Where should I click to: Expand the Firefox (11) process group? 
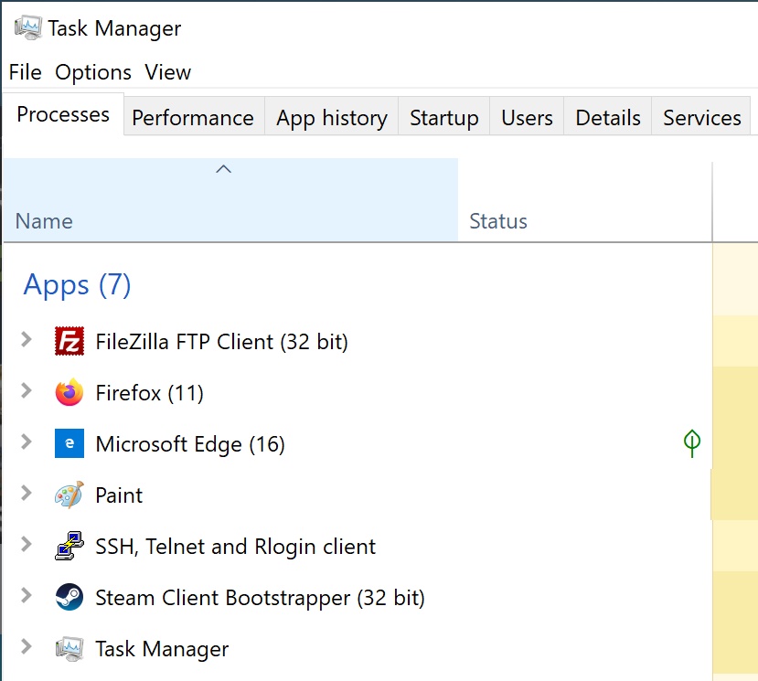(27, 390)
